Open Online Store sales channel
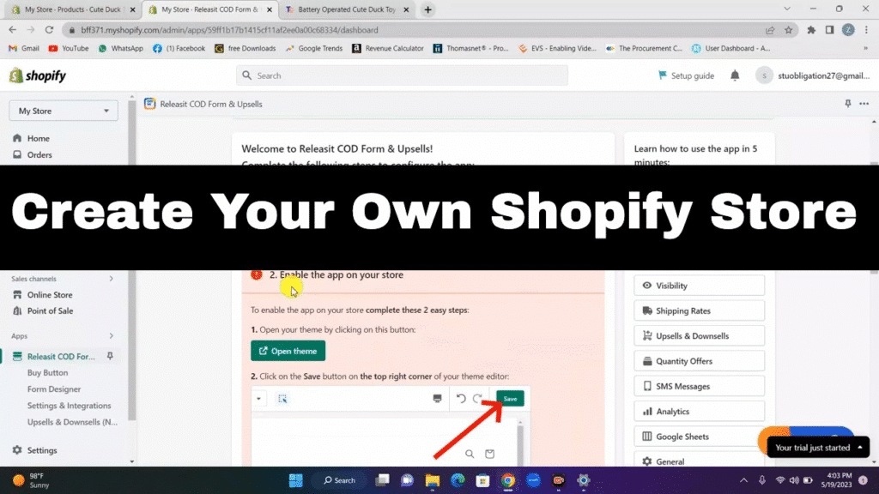The image size is (879, 494). tap(50, 295)
